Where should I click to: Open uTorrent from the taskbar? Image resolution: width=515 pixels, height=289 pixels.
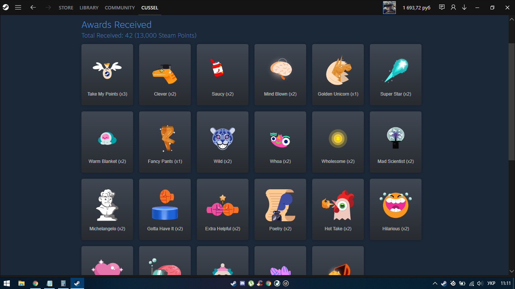tap(251, 283)
